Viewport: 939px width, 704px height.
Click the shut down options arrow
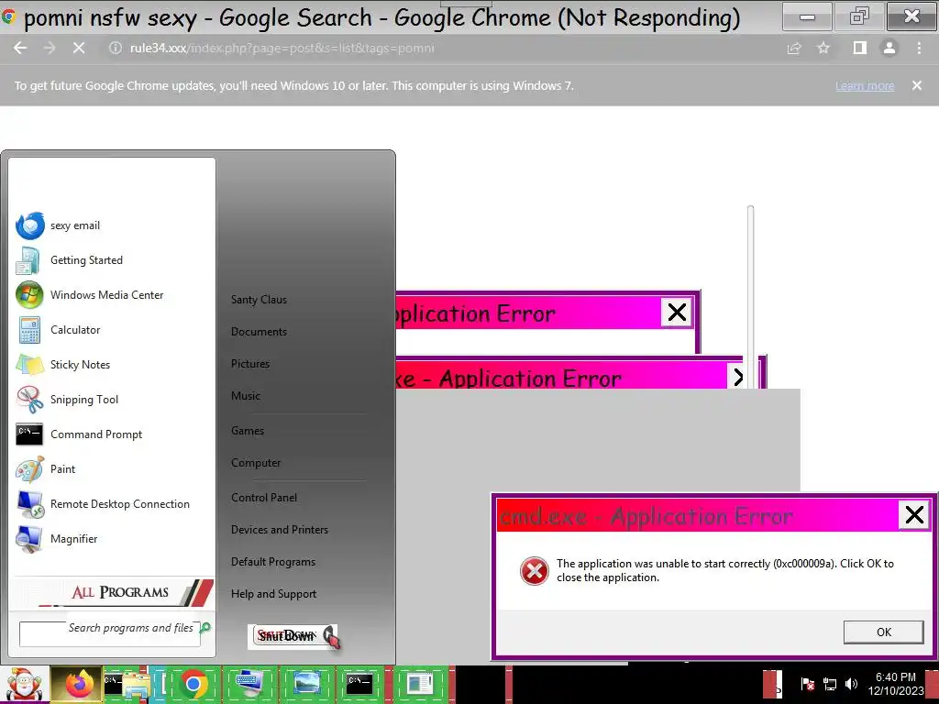click(x=330, y=636)
